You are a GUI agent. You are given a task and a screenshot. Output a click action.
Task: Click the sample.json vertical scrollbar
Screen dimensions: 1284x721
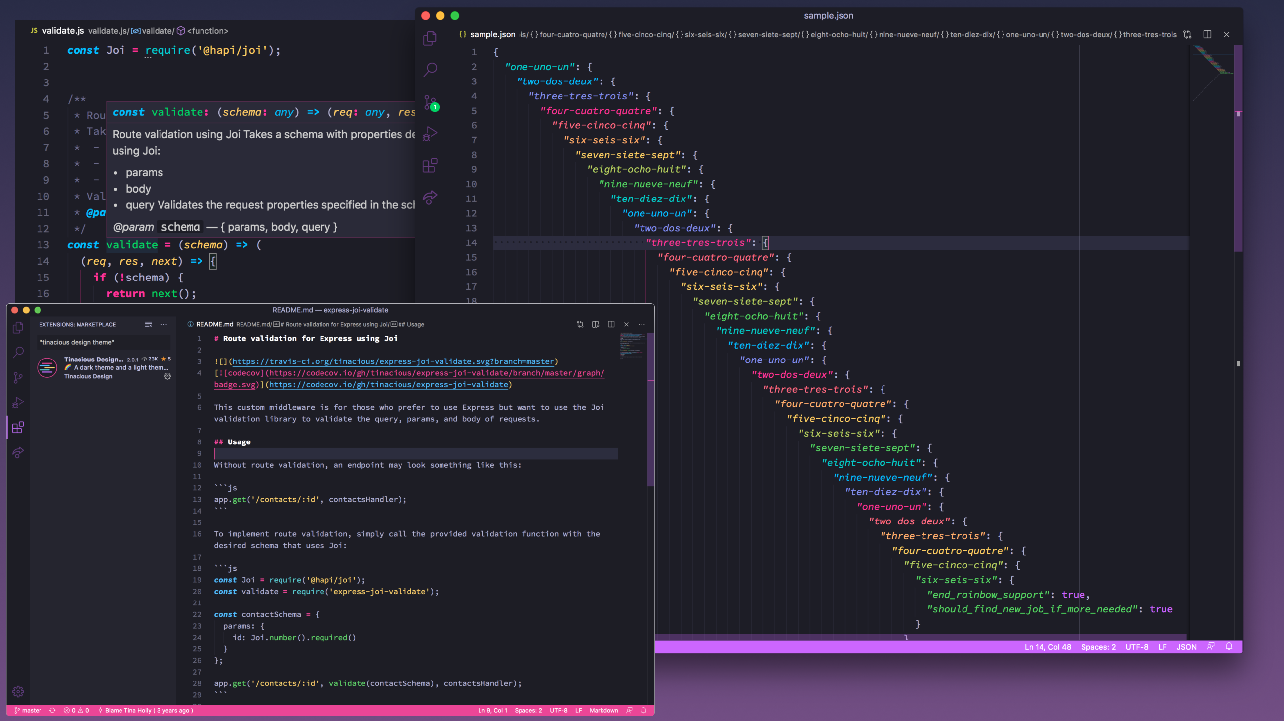click(1238, 148)
